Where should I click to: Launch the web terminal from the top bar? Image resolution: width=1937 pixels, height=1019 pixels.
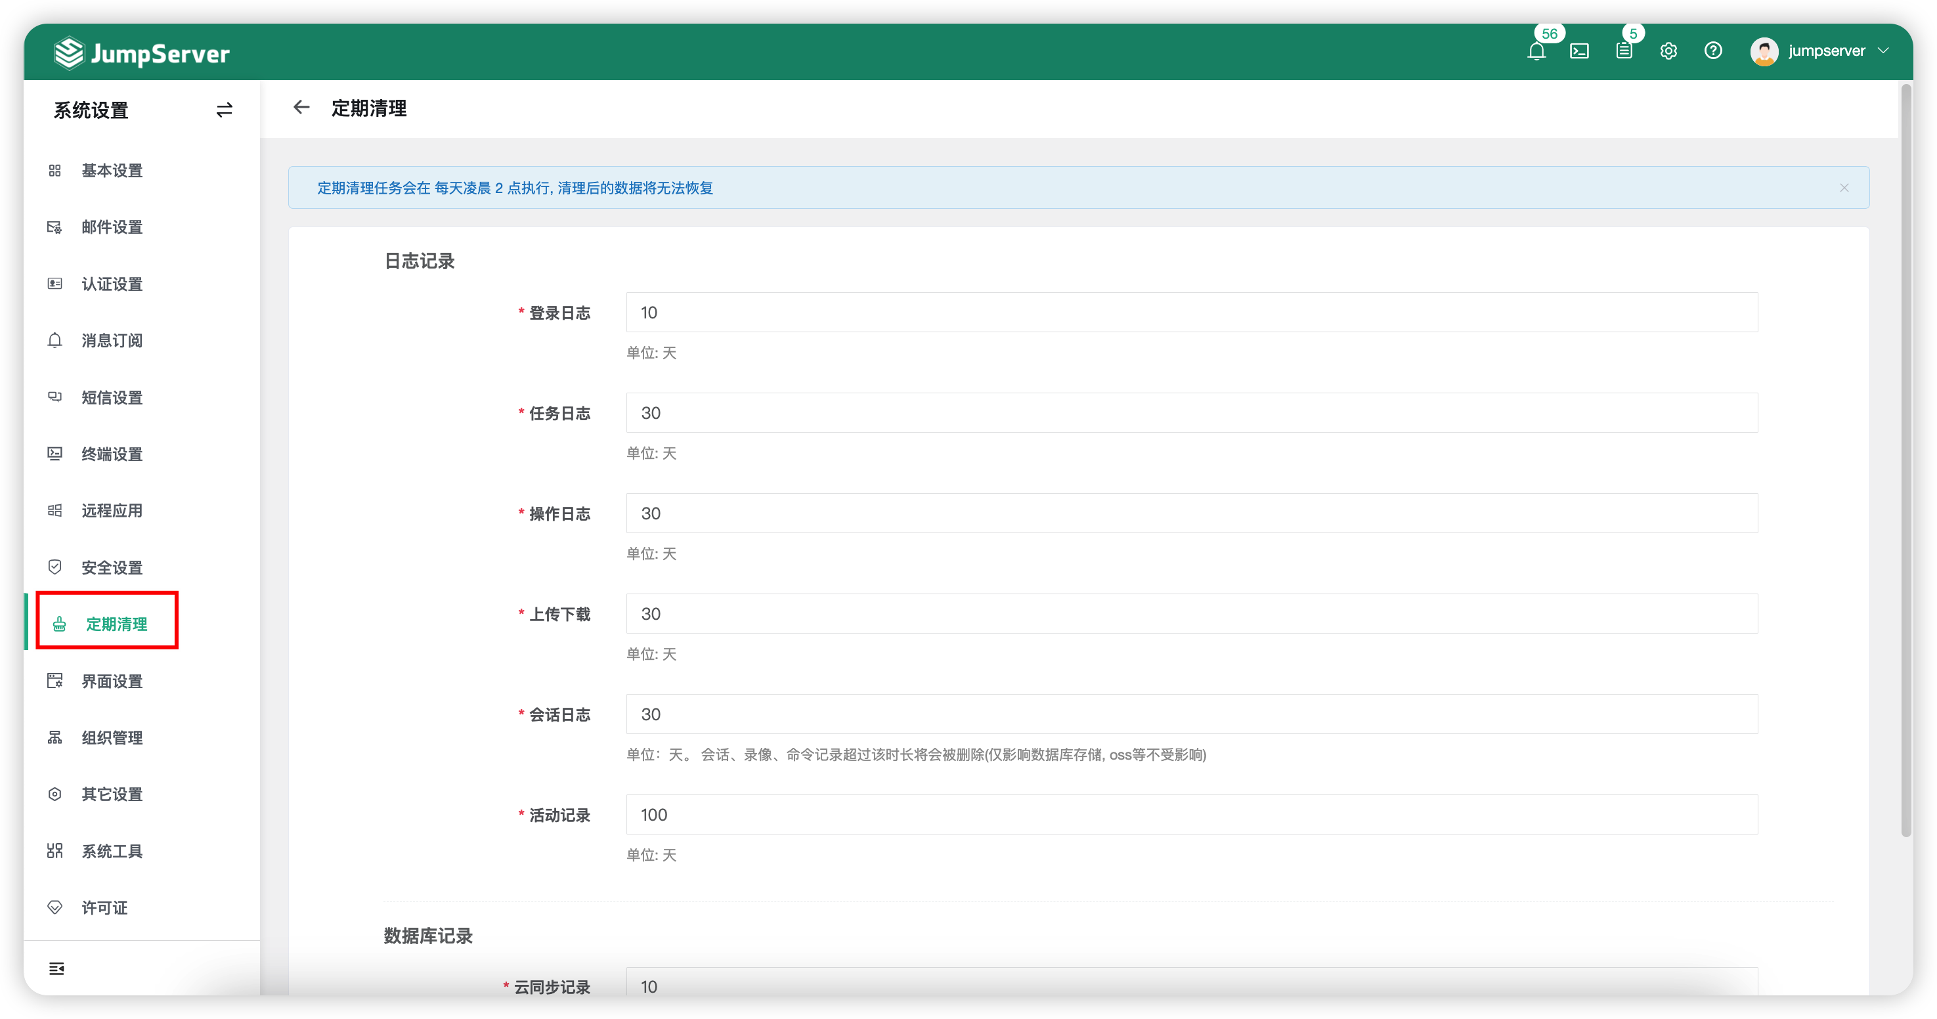(x=1580, y=51)
